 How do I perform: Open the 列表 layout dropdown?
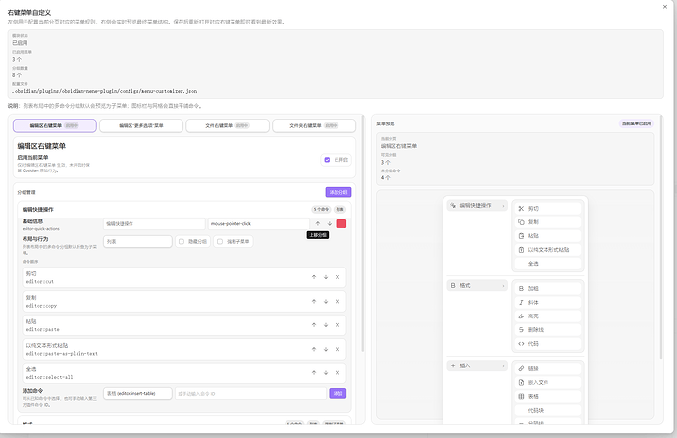137,241
